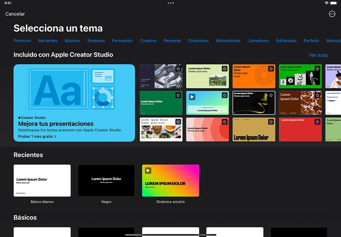
Task: Select the coral concentric circles theme
Action: (207, 130)
